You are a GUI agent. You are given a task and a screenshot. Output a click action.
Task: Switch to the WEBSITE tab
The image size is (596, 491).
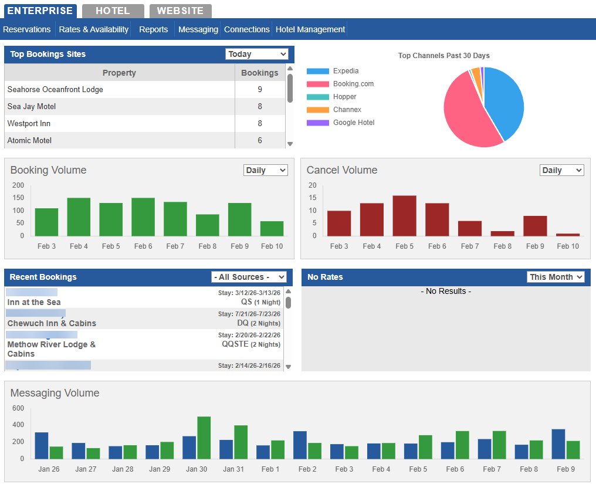(x=180, y=11)
